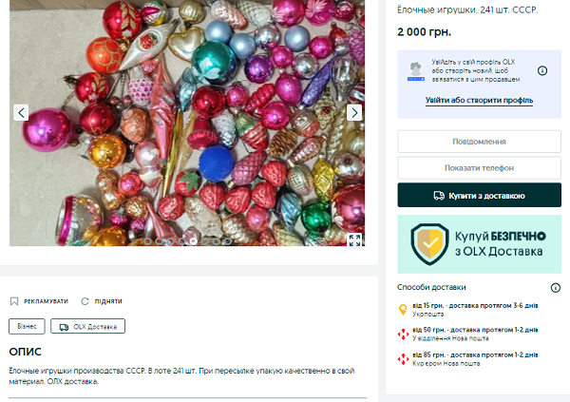Click the Christmas ornaments main photo
The image size is (570, 402).
[187, 123]
